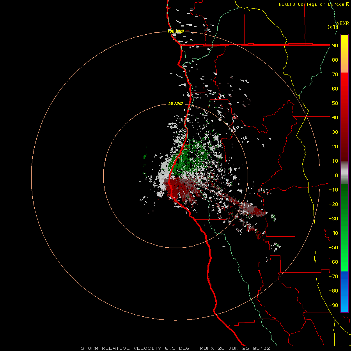Click the -30 value on velocity scale
The width and height of the screenshot is (351, 351).
coord(333,219)
